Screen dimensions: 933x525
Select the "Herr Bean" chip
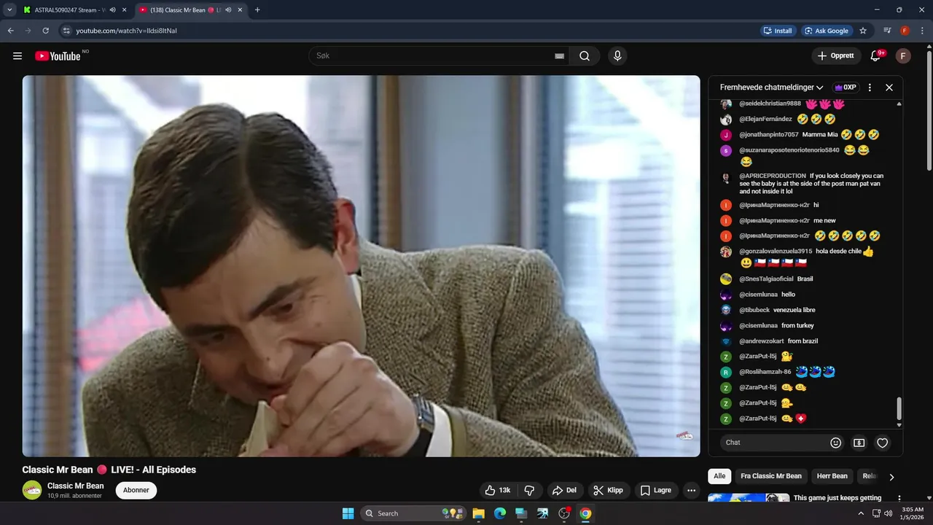(x=832, y=476)
